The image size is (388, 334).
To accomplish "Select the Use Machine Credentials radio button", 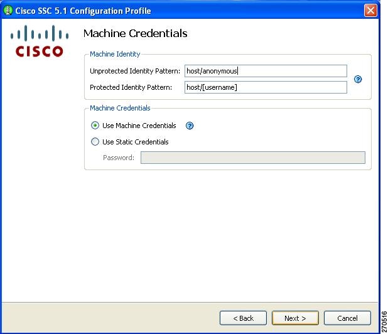I will [x=95, y=126].
